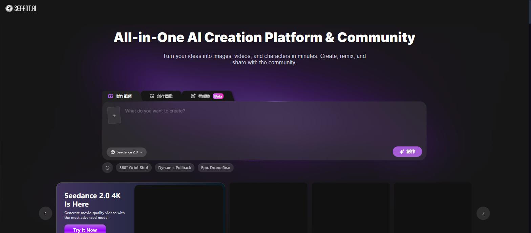Viewport: 531px width, 233px height.
Task: Add a reference image with the plus tile
Action: coord(114,115)
